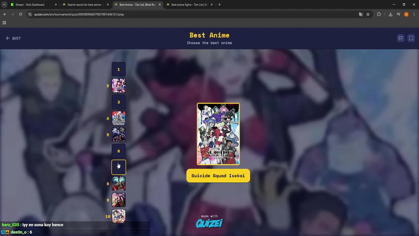This screenshot has width=419, height=236.
Task: Close the Search results tab
Action: click(x=108, y=5)
